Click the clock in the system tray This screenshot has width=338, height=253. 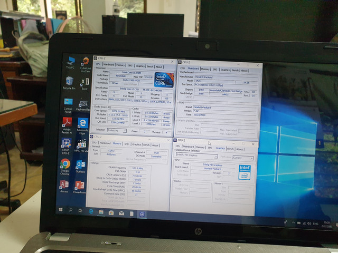pyautogui.click(x=327, y=225)
